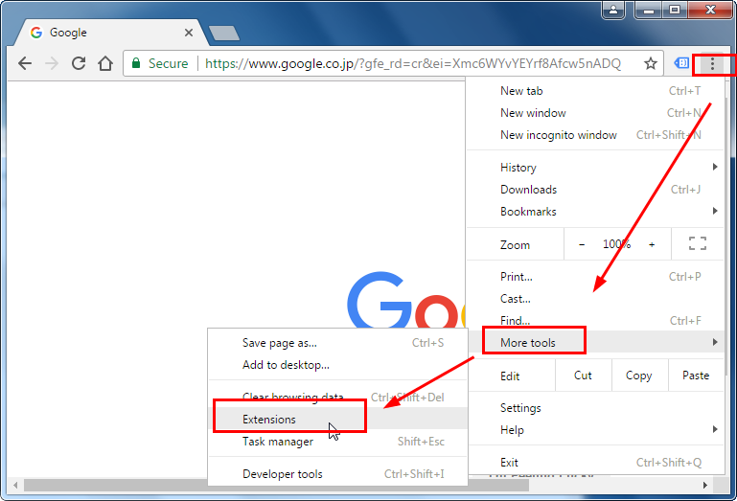Image resolution: width=737 pixels, height=501 pixels.
Task: Toggle fullscreen mode icon in Zoom row
Action: pos(698,243)
